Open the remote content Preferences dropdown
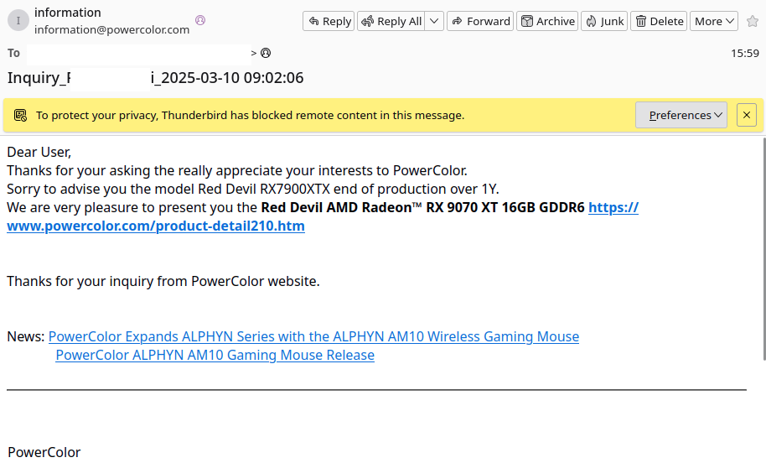This screenshot has width=766, height=468. (x=681, y=115)
